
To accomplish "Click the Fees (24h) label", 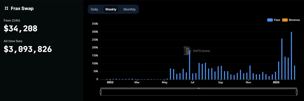I will point(12,20).
